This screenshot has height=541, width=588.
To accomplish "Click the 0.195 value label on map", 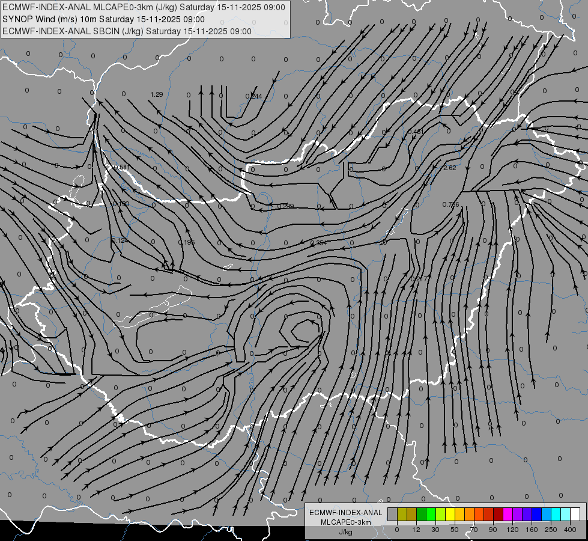I will 186,242.
